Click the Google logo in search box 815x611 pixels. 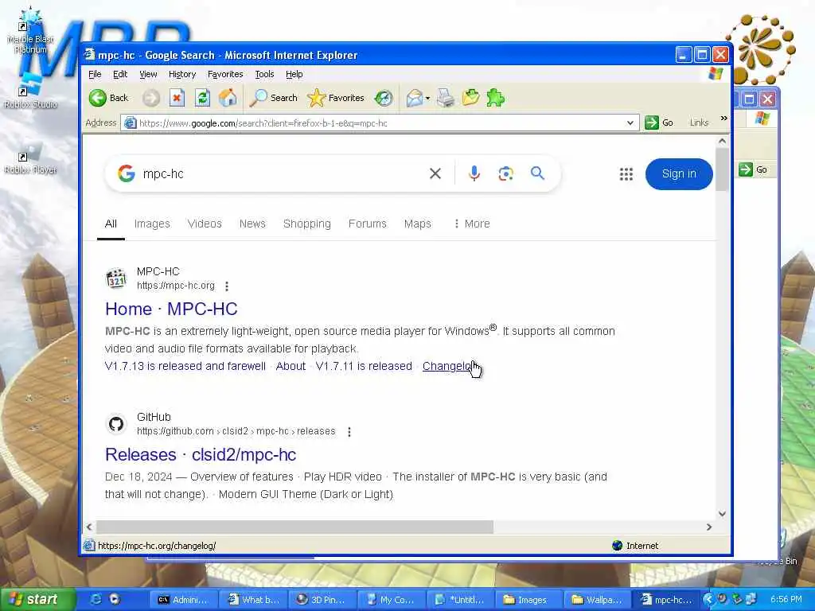click(x=127, y=173)
